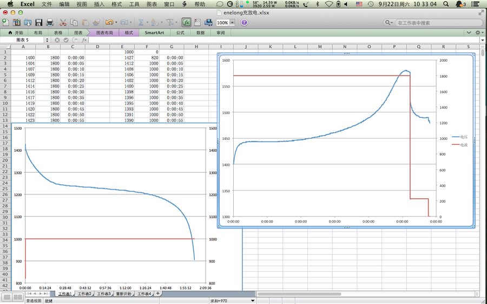Expand the ribbon settings gear menu
Viewport: 487px width, 304px height.
point(478,32)
